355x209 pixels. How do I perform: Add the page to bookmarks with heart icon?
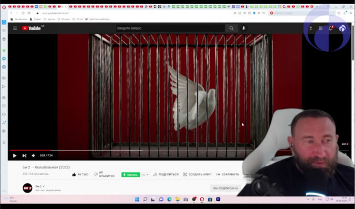click(x=264, y=13)
